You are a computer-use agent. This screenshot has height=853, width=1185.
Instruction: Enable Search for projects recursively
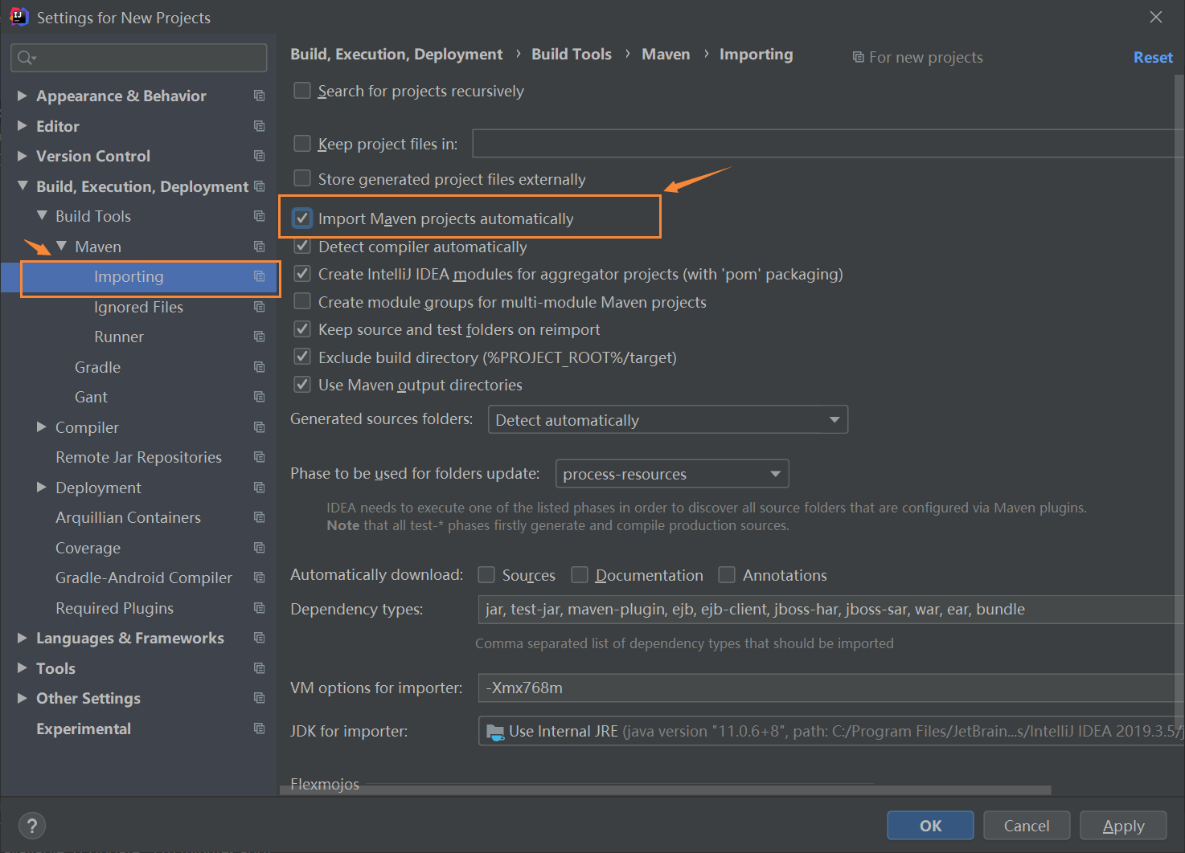pos(302,91)
